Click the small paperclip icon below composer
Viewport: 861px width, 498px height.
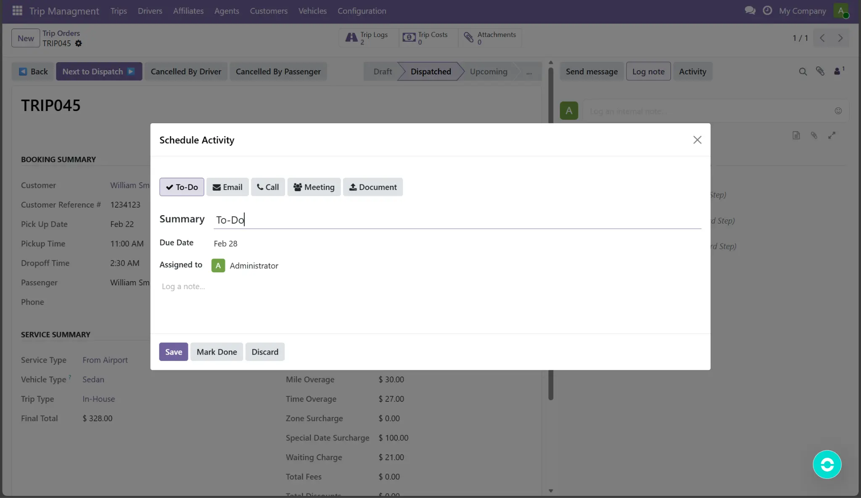(814, 135)
